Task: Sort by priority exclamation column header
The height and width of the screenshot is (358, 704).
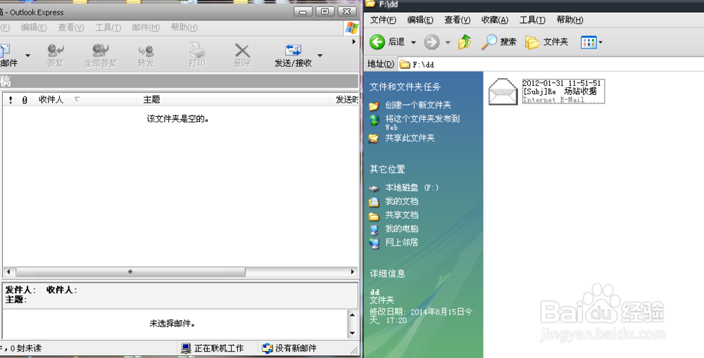Action: point(11,100)
